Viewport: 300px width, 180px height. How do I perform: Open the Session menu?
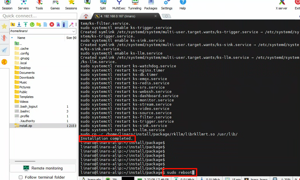(7, 5)
